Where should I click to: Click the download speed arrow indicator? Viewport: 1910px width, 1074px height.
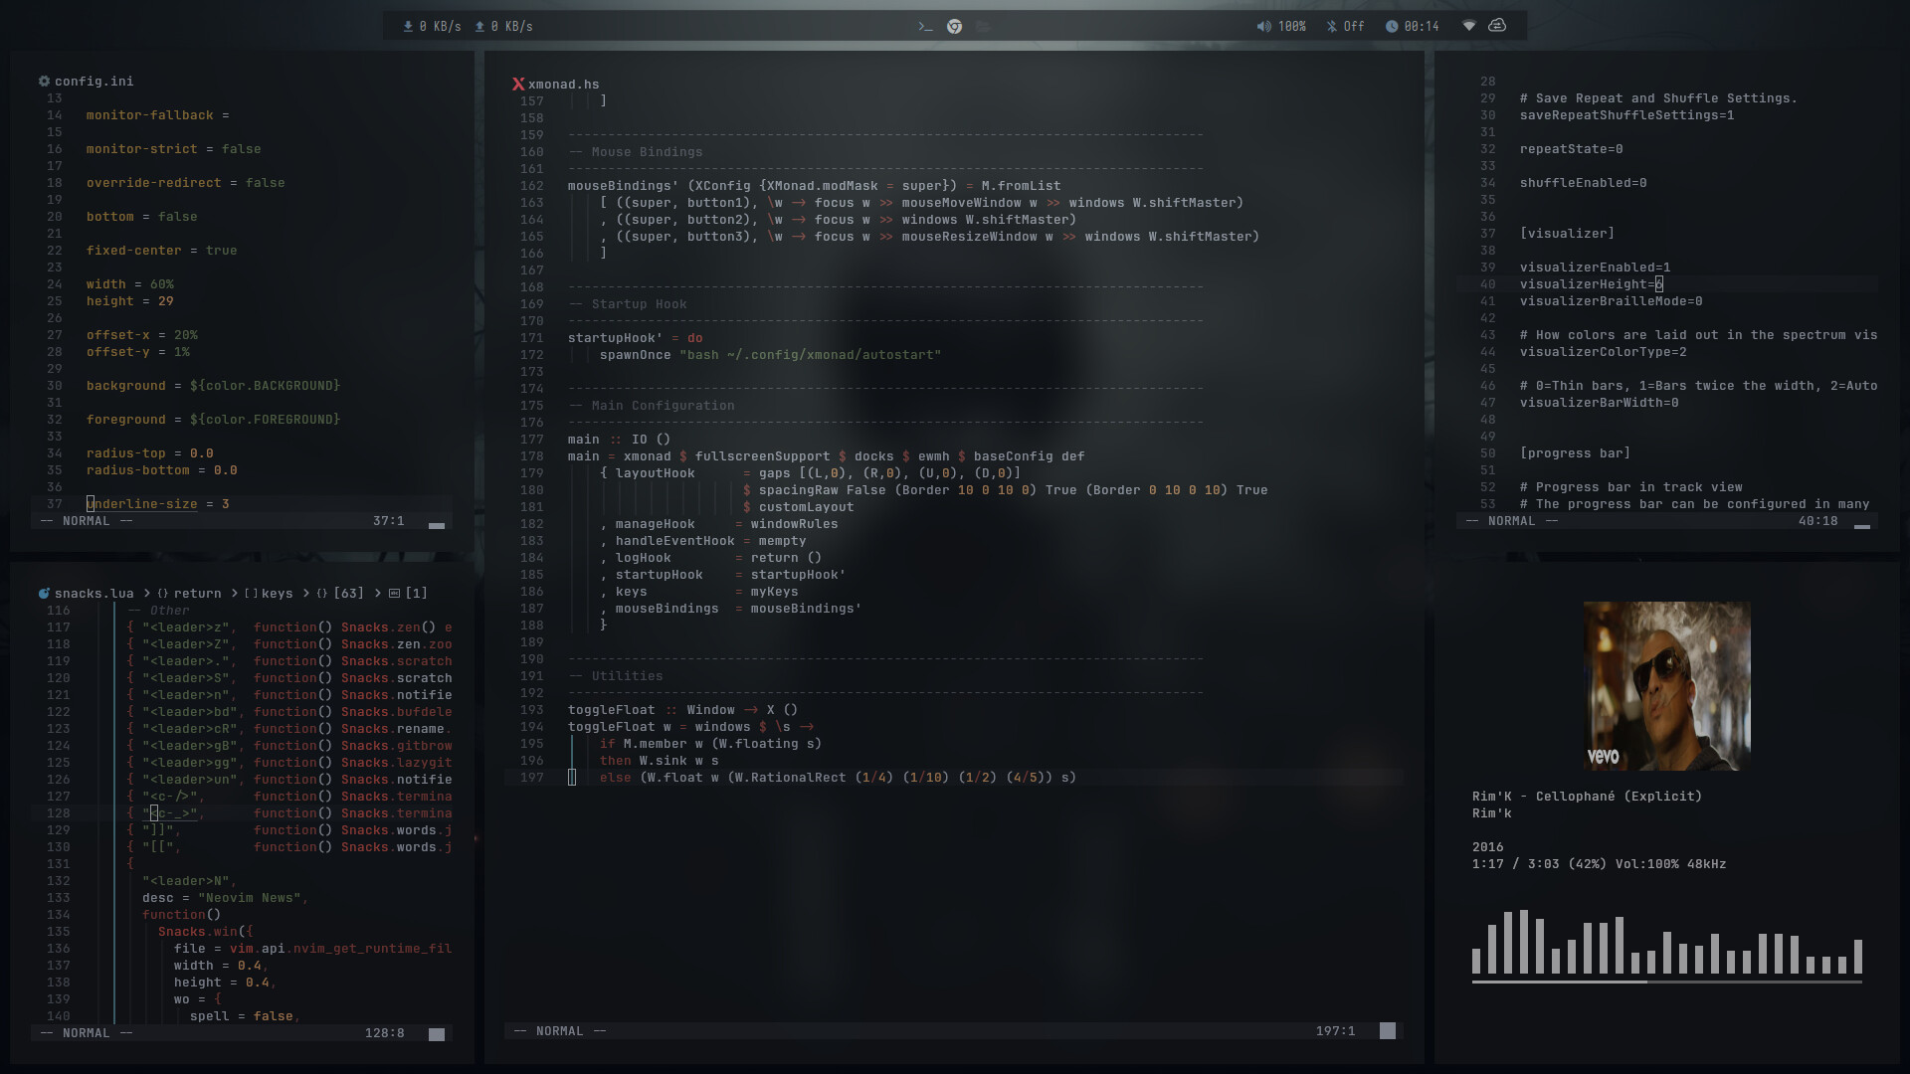pos(408,27)
